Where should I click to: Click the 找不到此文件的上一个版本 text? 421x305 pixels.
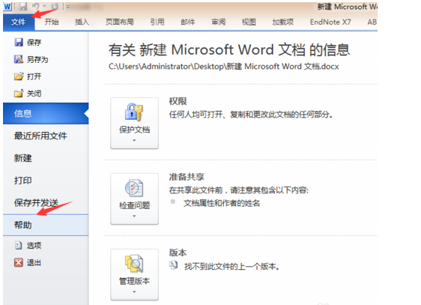coord(232,267)
